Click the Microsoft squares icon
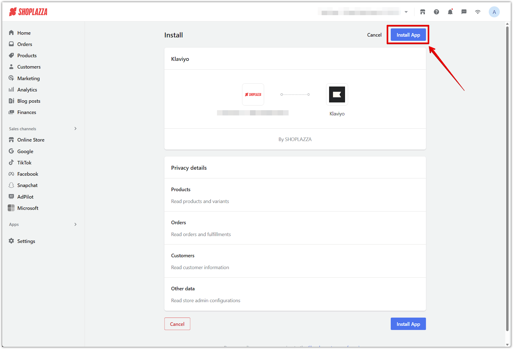The width and height of the screenshot is (513, 349). point(11,208)
